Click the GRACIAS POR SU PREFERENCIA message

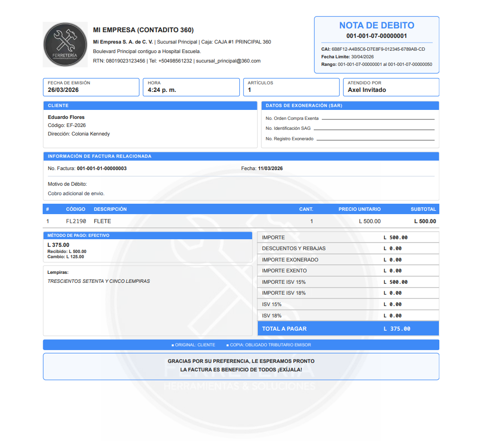241,361
